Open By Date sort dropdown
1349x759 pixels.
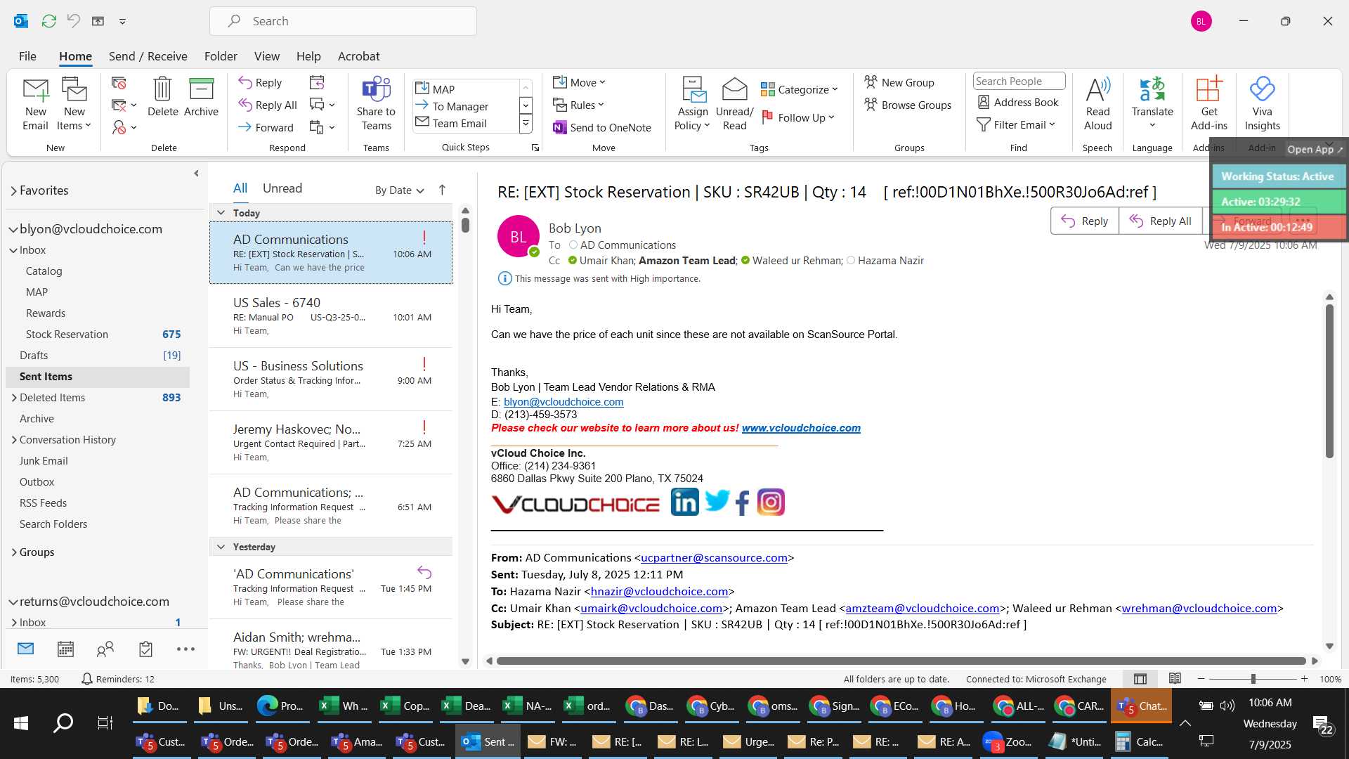tap(399, 190)
